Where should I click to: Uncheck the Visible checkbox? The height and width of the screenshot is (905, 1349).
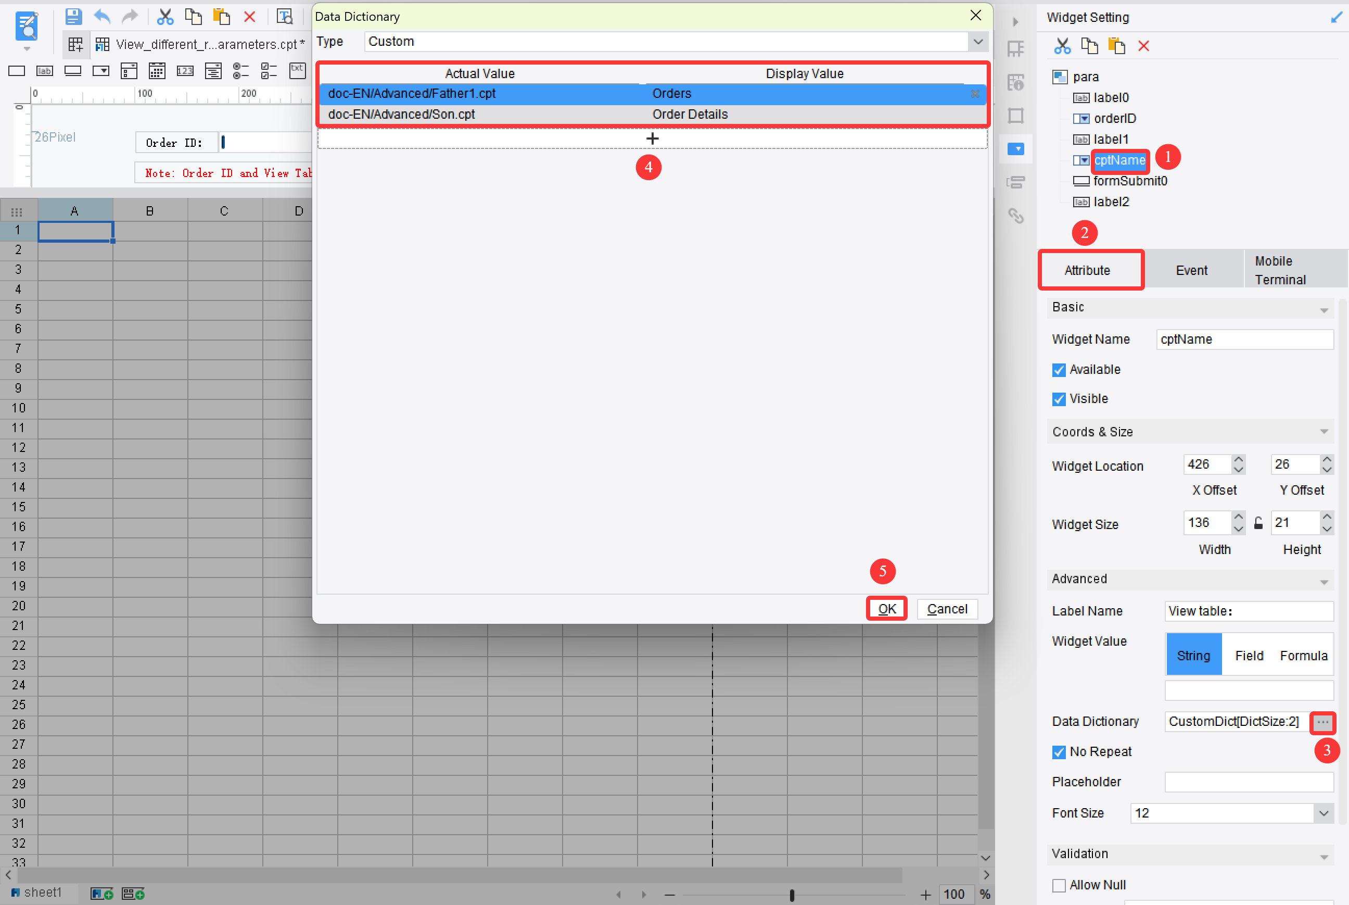[x=1059, y=399]
